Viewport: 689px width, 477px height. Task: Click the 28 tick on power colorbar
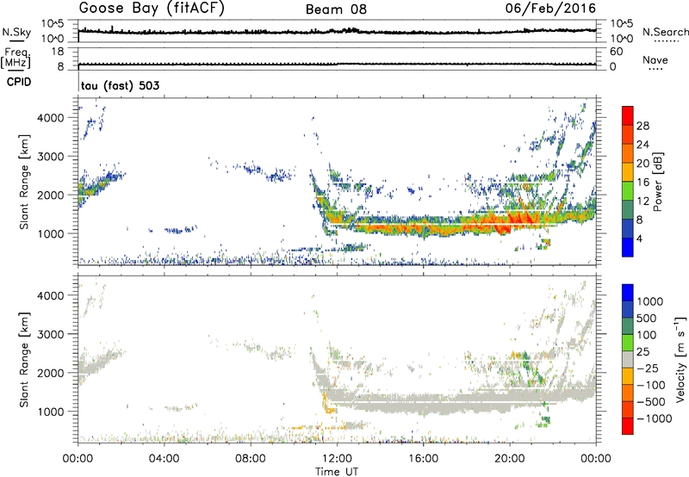pos(642,126)
